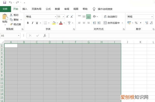Click 合并后居中 (Merge & Center)

[112, 23]
